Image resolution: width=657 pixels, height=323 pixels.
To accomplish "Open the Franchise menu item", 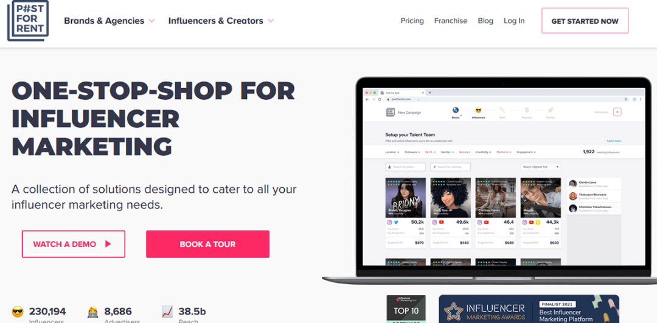I will 451,21.
